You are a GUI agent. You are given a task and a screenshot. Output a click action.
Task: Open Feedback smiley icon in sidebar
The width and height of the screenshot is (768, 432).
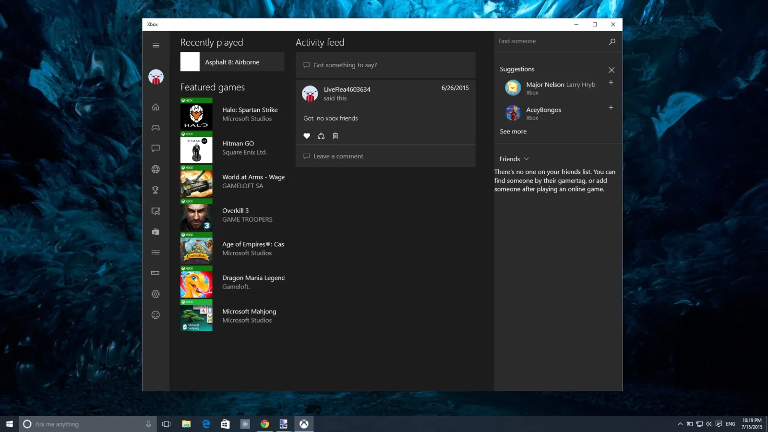coord(156,315)
